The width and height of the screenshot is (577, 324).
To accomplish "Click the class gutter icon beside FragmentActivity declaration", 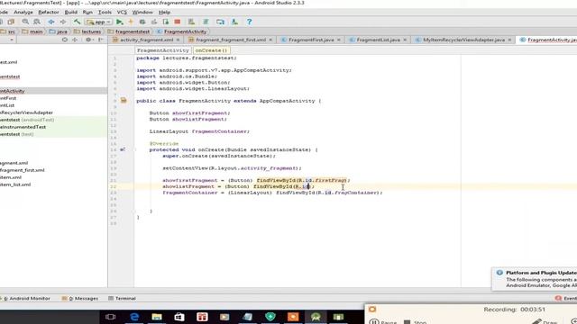I will pos(124,100).
